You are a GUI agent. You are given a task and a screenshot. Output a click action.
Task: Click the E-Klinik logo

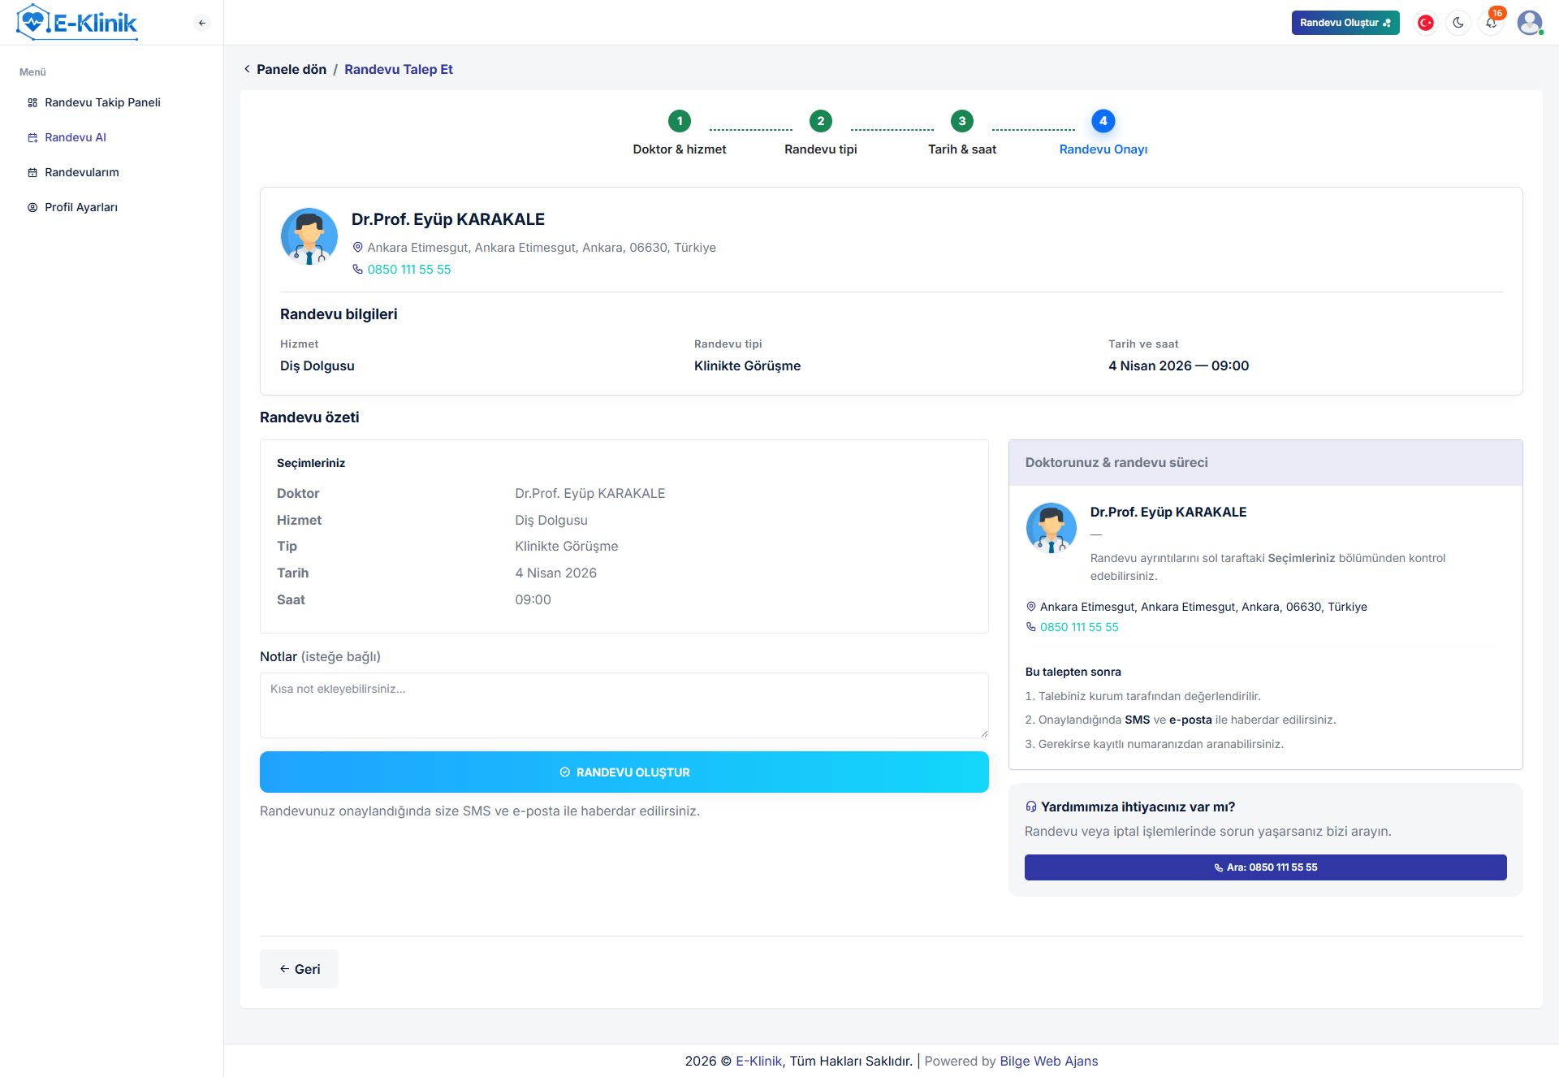(78, 23)
